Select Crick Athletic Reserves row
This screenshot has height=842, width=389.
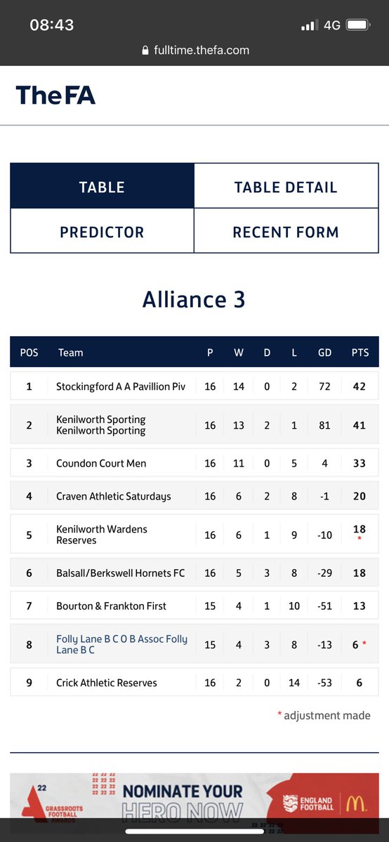point(194,683)
